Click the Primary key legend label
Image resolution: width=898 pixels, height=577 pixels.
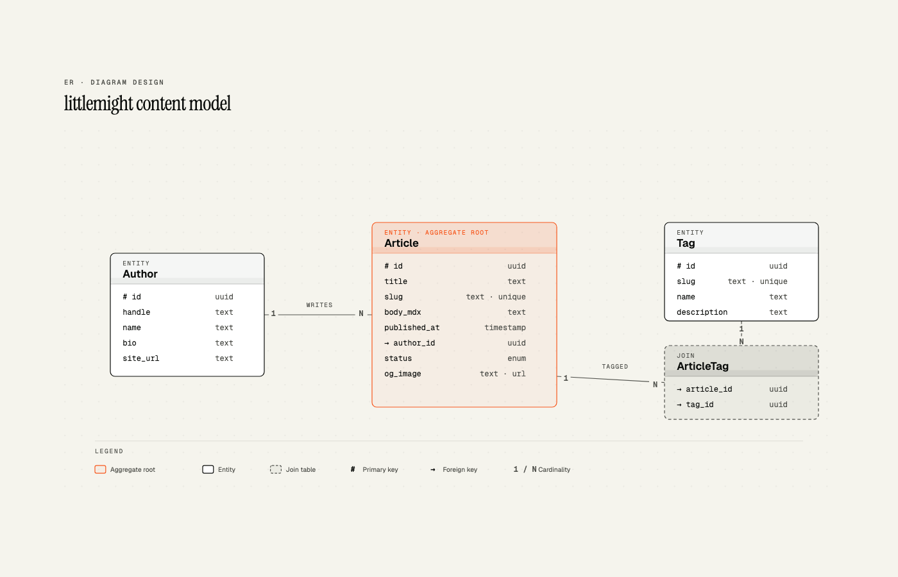380,470
